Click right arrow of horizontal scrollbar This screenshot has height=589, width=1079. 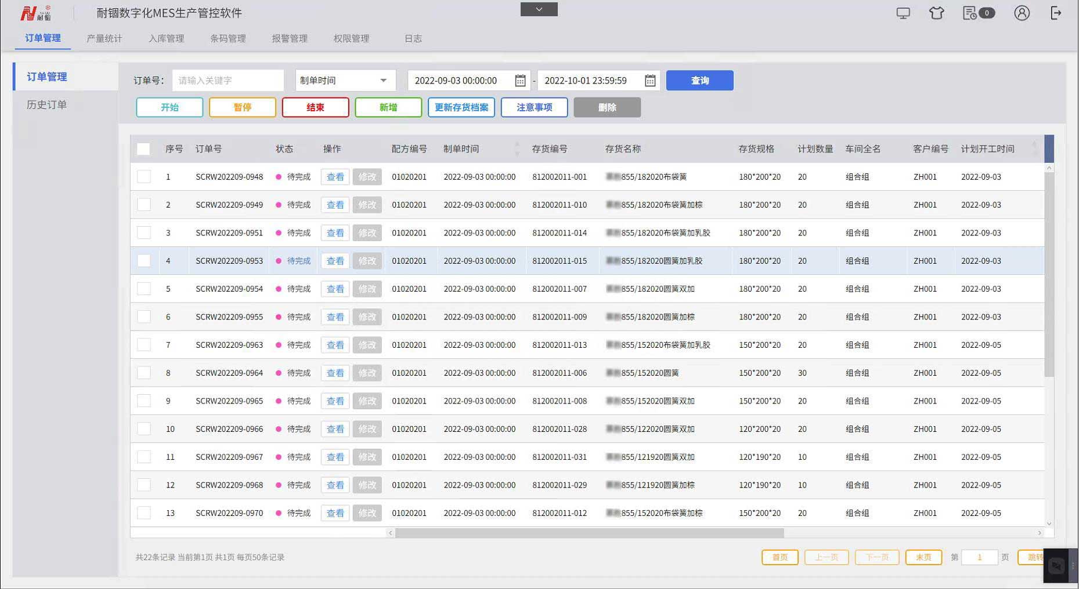click(x=1039, y=533)
